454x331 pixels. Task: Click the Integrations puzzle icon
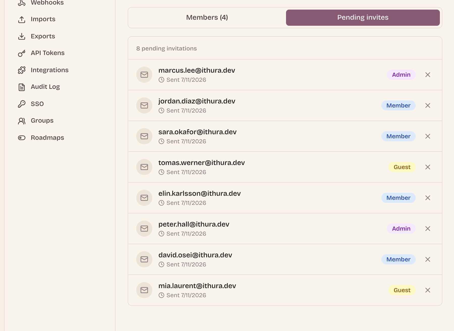[x=22, y=70]
